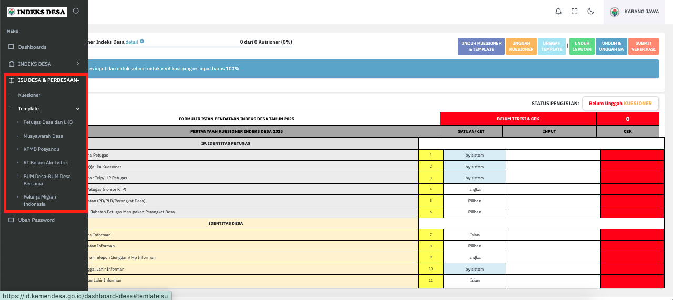Click the Dashboards square icon
The height and width of the screenshot is (300, 673).
tap(11, 47)
